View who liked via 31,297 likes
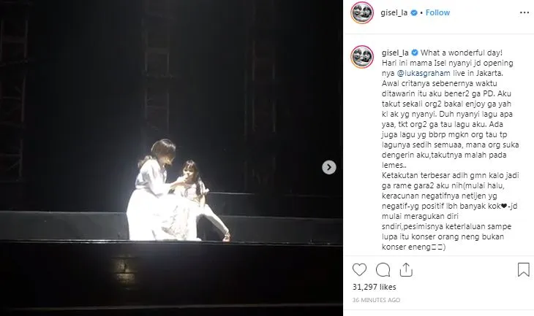534x316 pixels. click(375, 287)
